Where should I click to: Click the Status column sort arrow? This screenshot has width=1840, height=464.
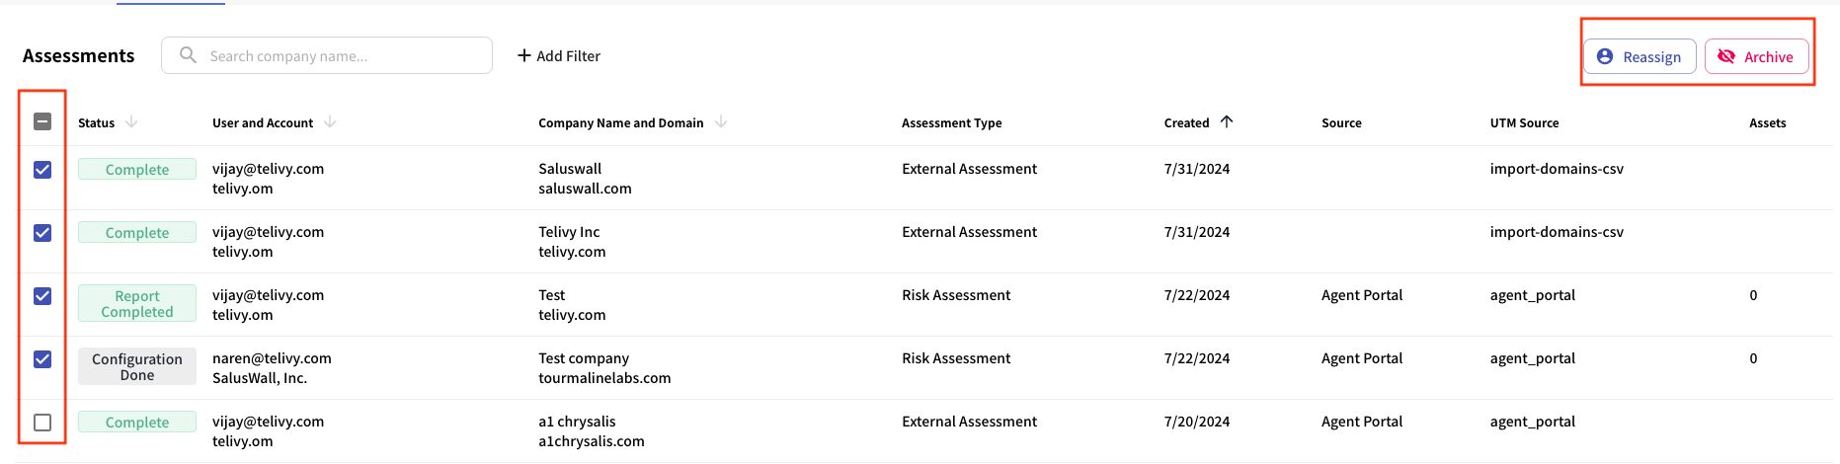coord(131,121)
